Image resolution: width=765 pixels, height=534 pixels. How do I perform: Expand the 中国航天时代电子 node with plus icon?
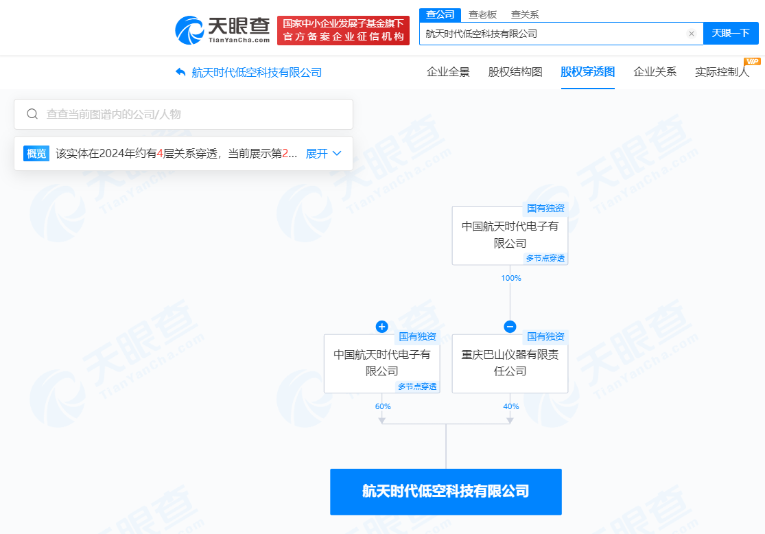click(382, 327)
